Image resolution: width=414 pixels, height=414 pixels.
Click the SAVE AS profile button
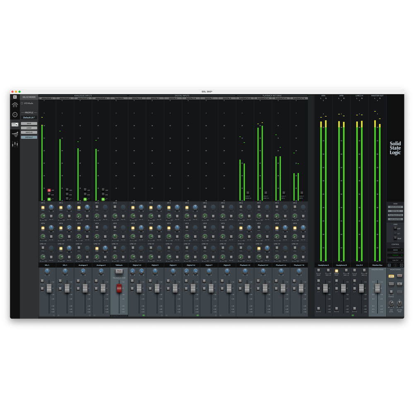pyautogui.click(x=29, y=132)
